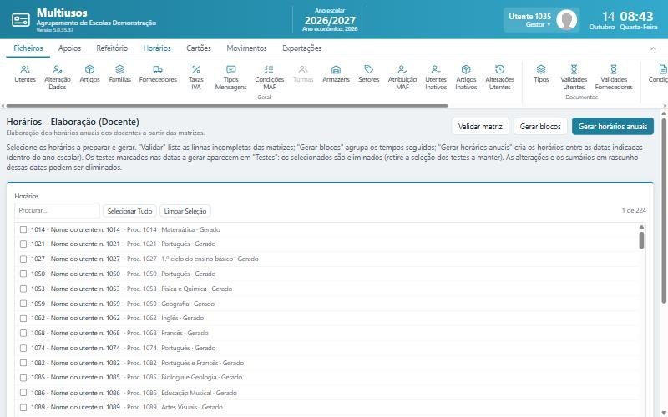668x417 pixels.
Task: Open the Refeitório tab
Action: 112,48
